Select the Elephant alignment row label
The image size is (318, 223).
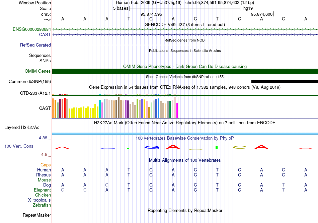(x=42, y=190)
